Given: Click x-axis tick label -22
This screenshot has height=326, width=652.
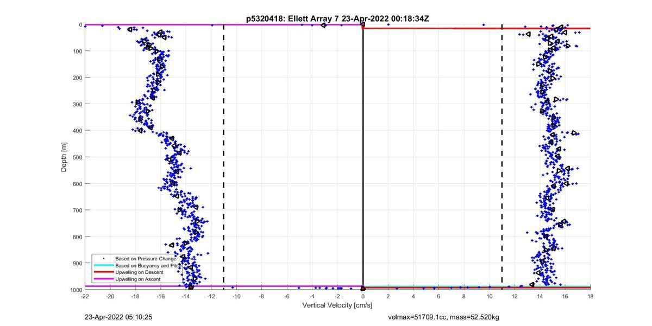Looking at the screenshot, I should point(85,297).
